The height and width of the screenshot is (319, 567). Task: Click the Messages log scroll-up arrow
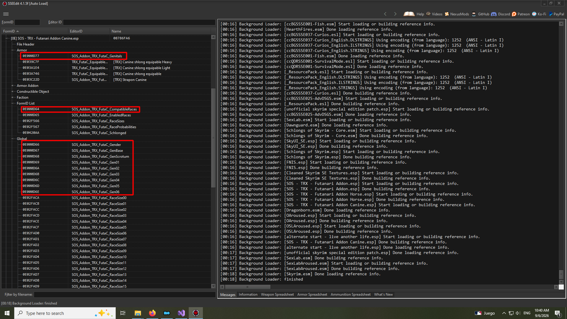pos(561,24)
